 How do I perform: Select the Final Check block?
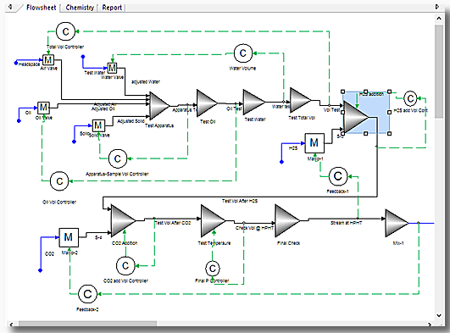click(x=287, y=221)
